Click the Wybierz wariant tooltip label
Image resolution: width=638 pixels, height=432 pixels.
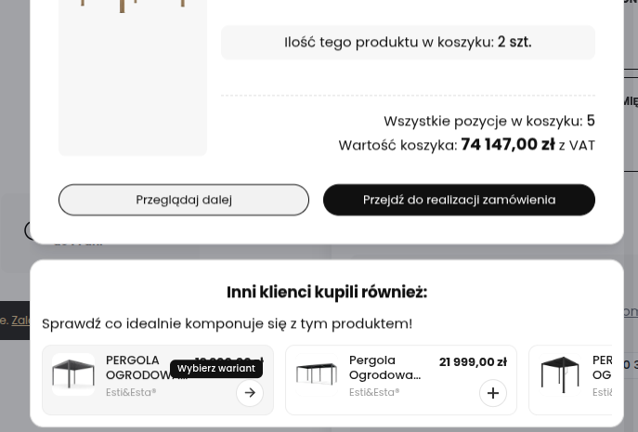point(216,369)
